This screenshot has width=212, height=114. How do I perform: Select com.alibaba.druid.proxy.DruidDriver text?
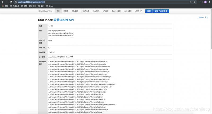(61, 33)
